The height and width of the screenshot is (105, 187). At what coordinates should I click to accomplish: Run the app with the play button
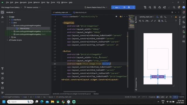tap(124, 7)
